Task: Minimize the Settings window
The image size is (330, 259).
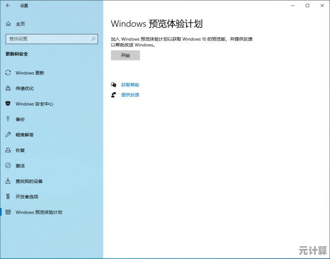Action: tap(292, 6)
